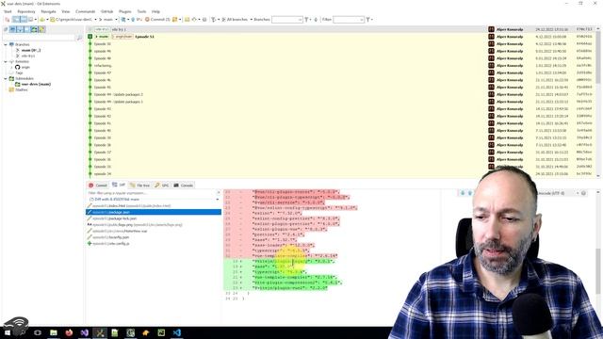Viewport: 603px width, 339px height.
Task: Switch to the GPG tab
Action: tap(162, 186)
